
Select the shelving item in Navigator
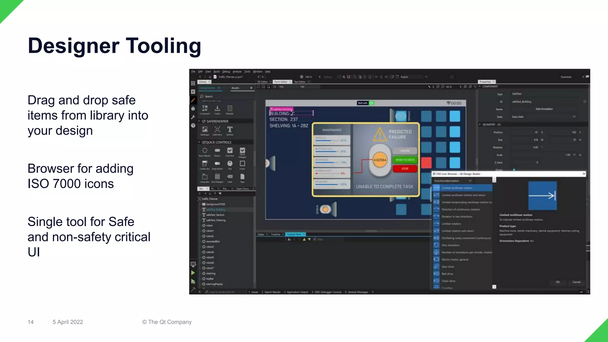tap(211, 273)
